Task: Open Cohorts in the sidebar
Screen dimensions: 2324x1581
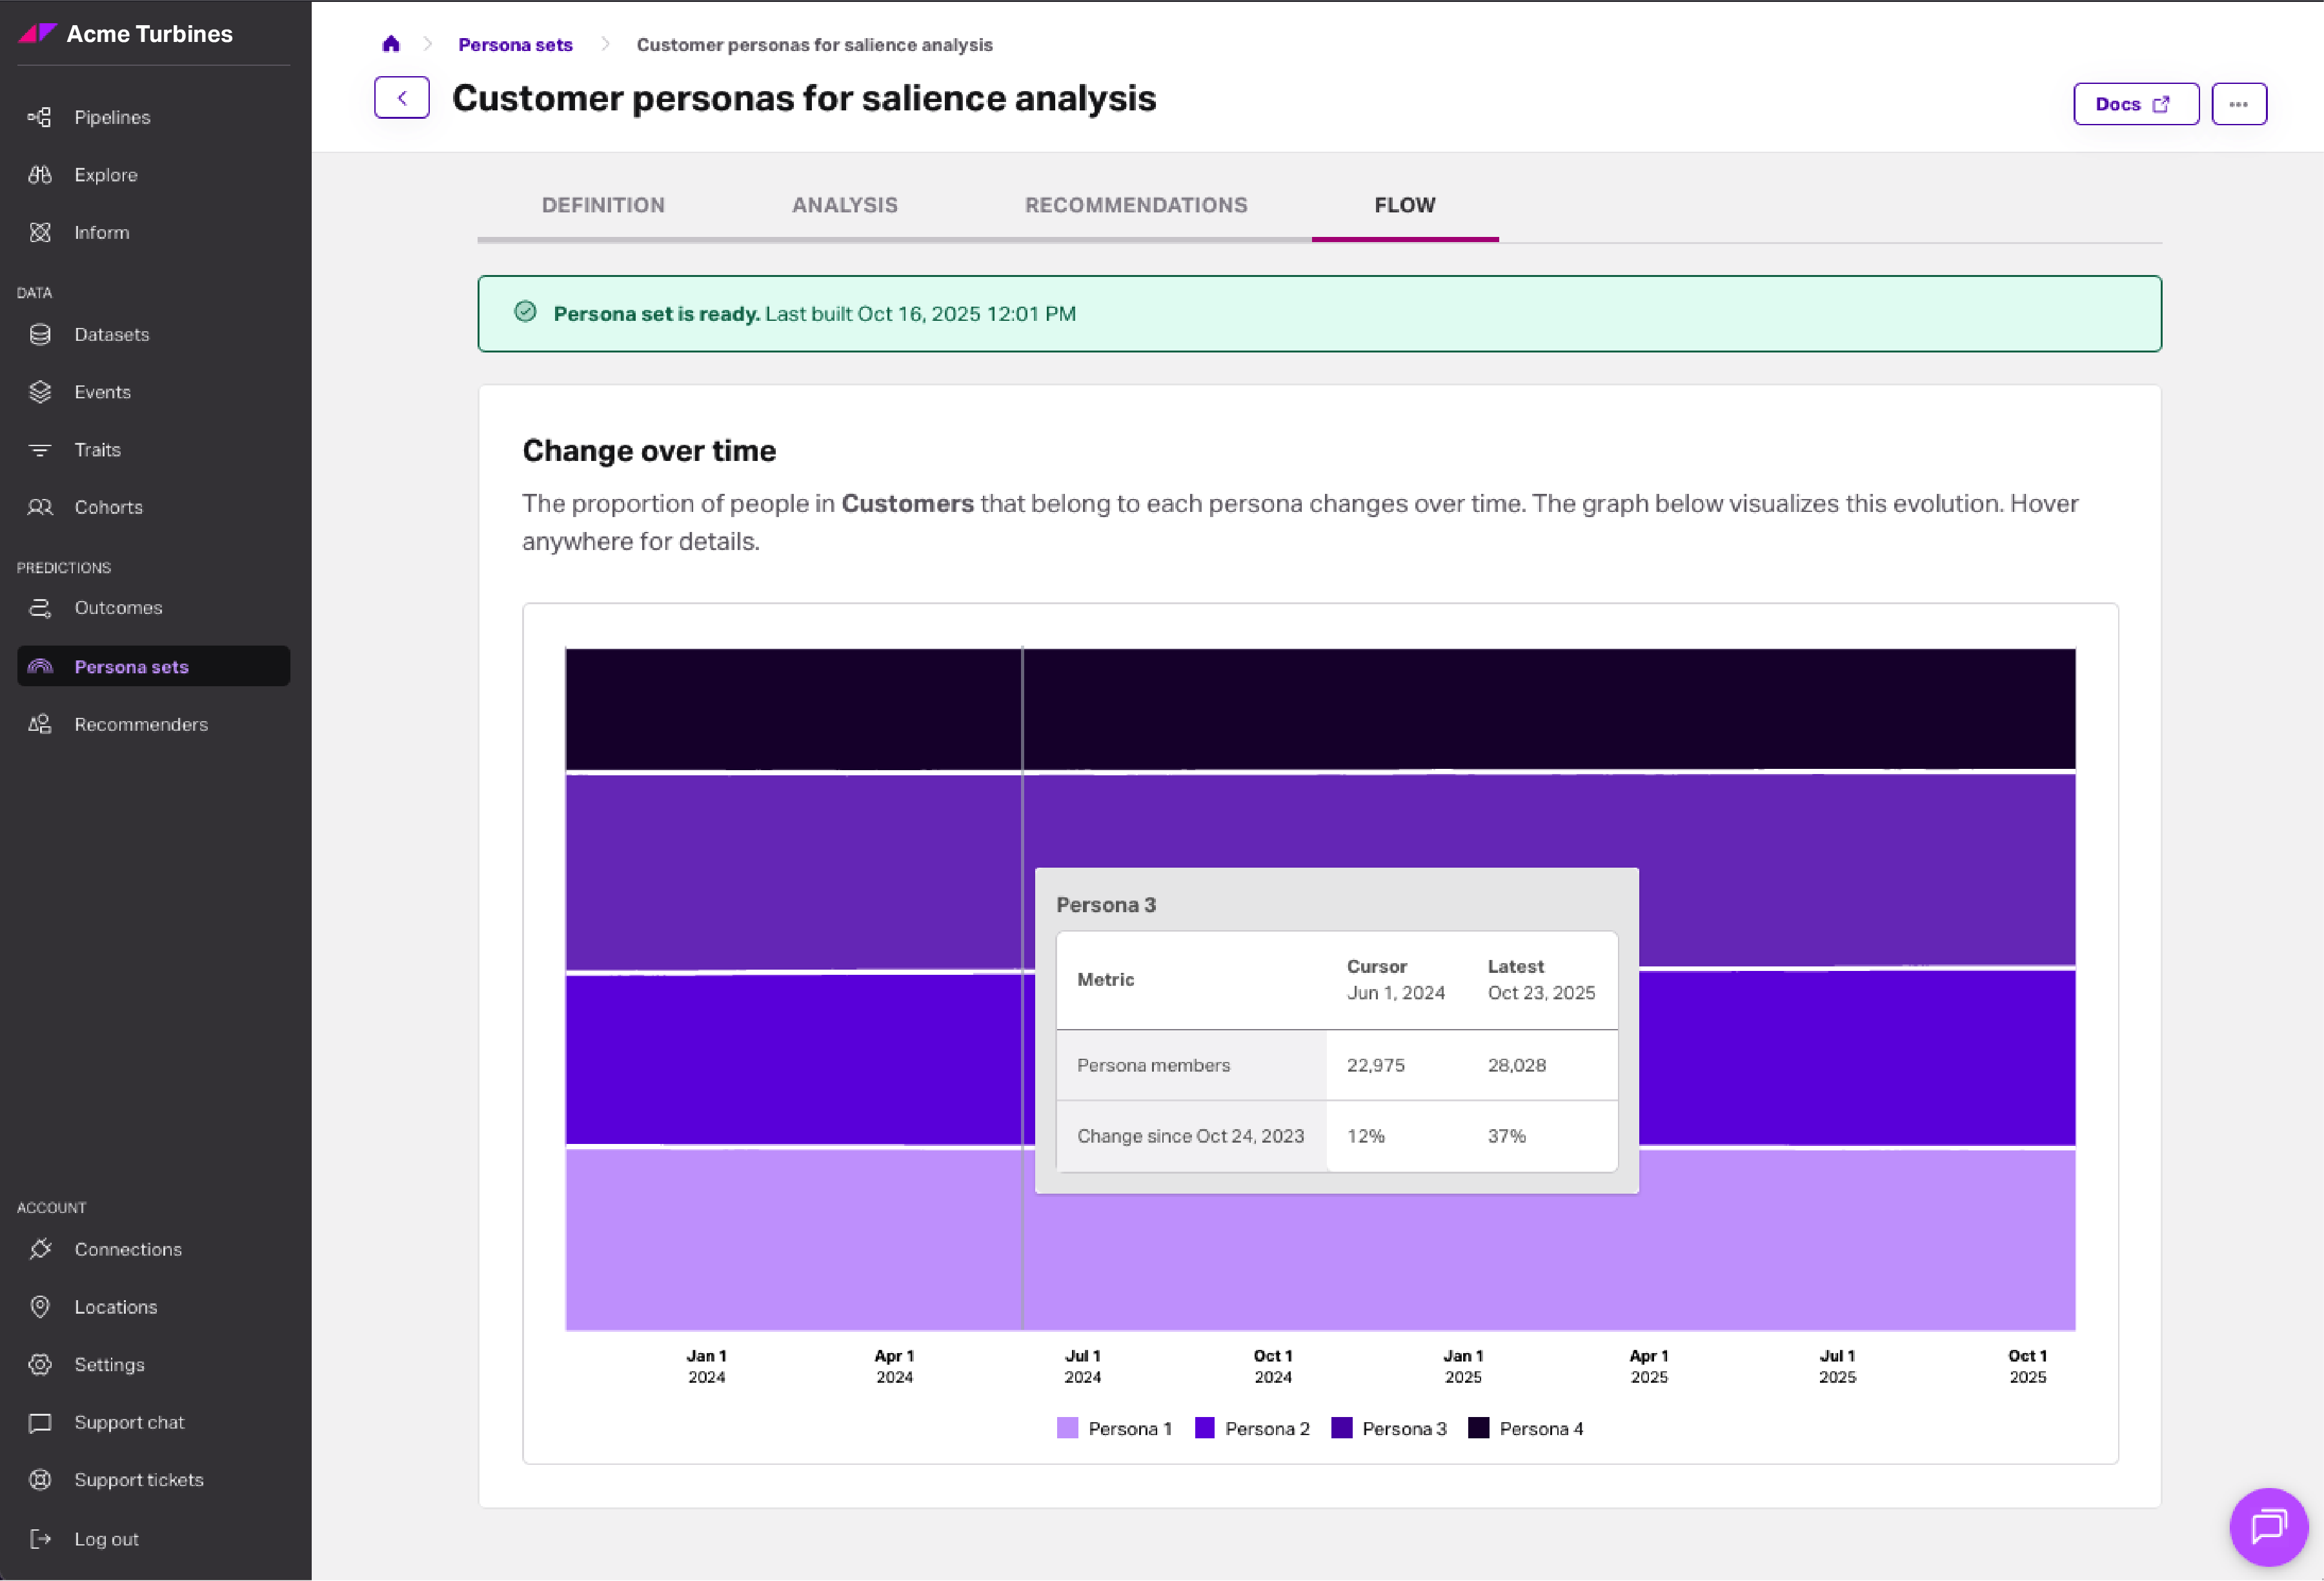Action: click(108, 507)
